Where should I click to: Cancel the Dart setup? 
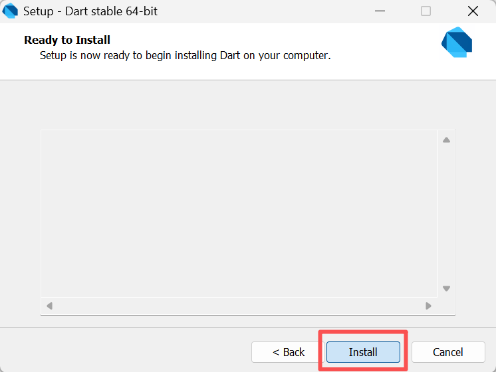(448, 352)
